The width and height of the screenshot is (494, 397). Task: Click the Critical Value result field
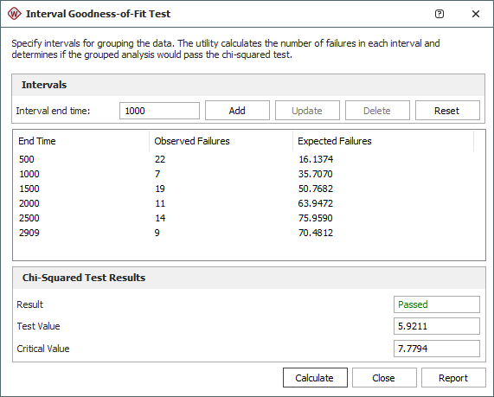pos(437,349)
